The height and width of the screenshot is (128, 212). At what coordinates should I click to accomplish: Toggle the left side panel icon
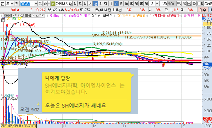pos(3,4)
